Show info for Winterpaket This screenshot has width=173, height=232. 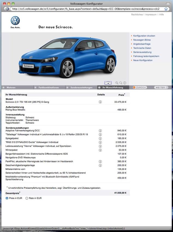[x=100, y=150]
